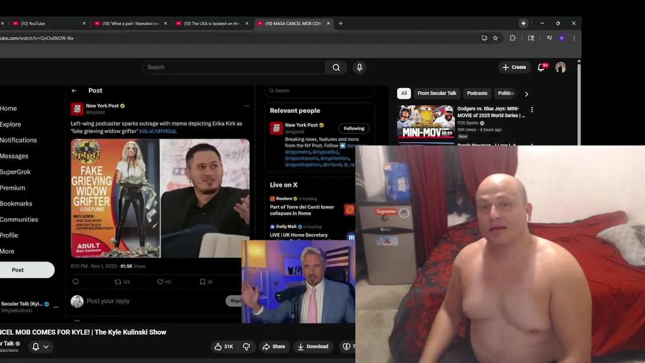Click the New York Post name in post header

pyautogui.click(x=102, y=106)
